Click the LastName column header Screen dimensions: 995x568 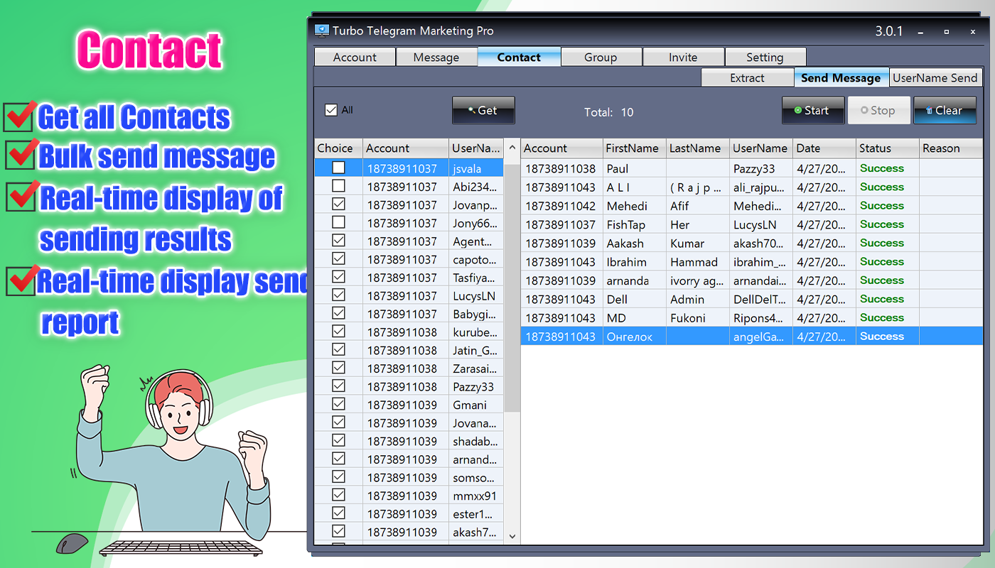[698, 148]
